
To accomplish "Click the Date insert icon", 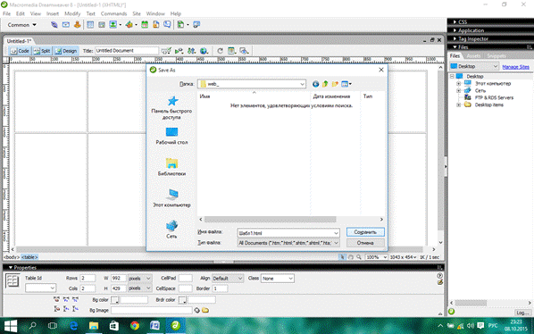I will (x=145, y=25).
